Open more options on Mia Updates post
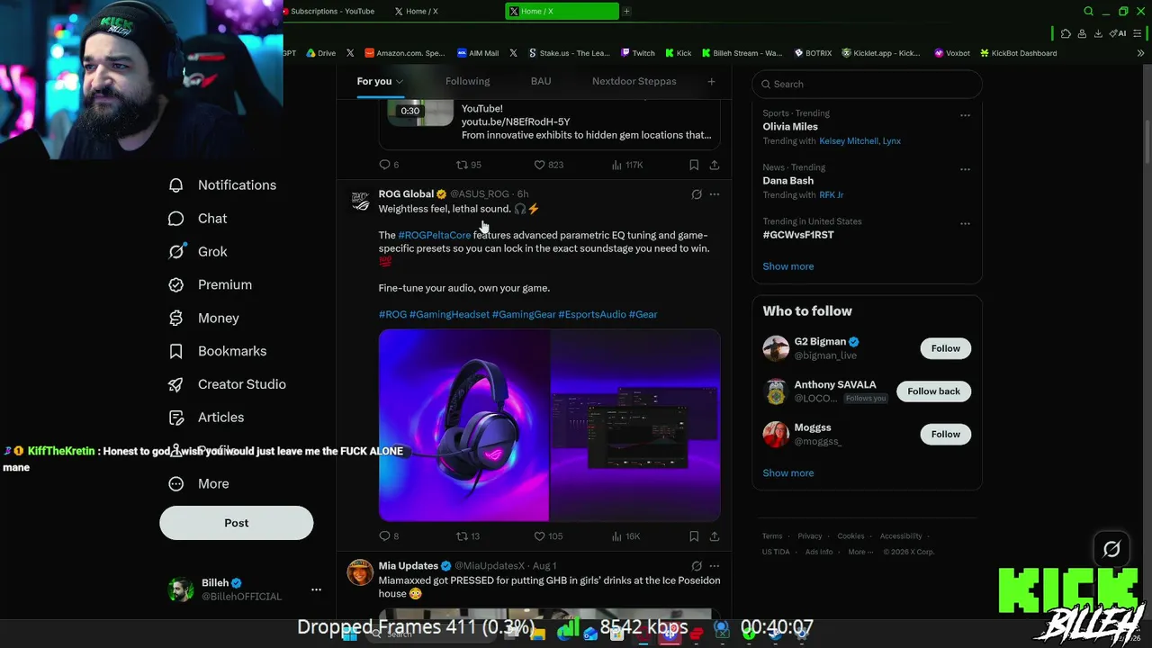Image resolution: width=1152 pixels, height=648 pixels. (x=715, y=566)
